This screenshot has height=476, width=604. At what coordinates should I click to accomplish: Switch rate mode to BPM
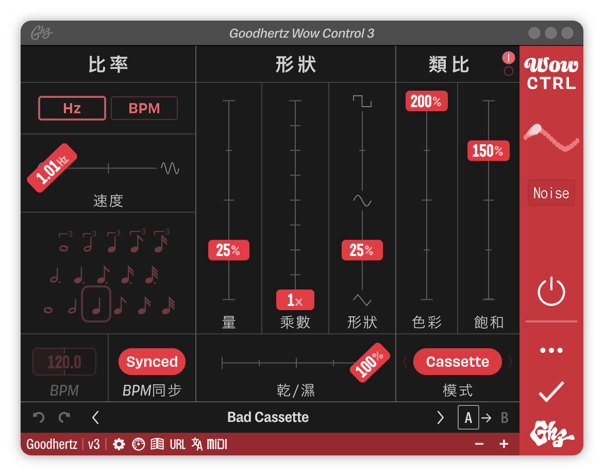[x=144, y=108]
